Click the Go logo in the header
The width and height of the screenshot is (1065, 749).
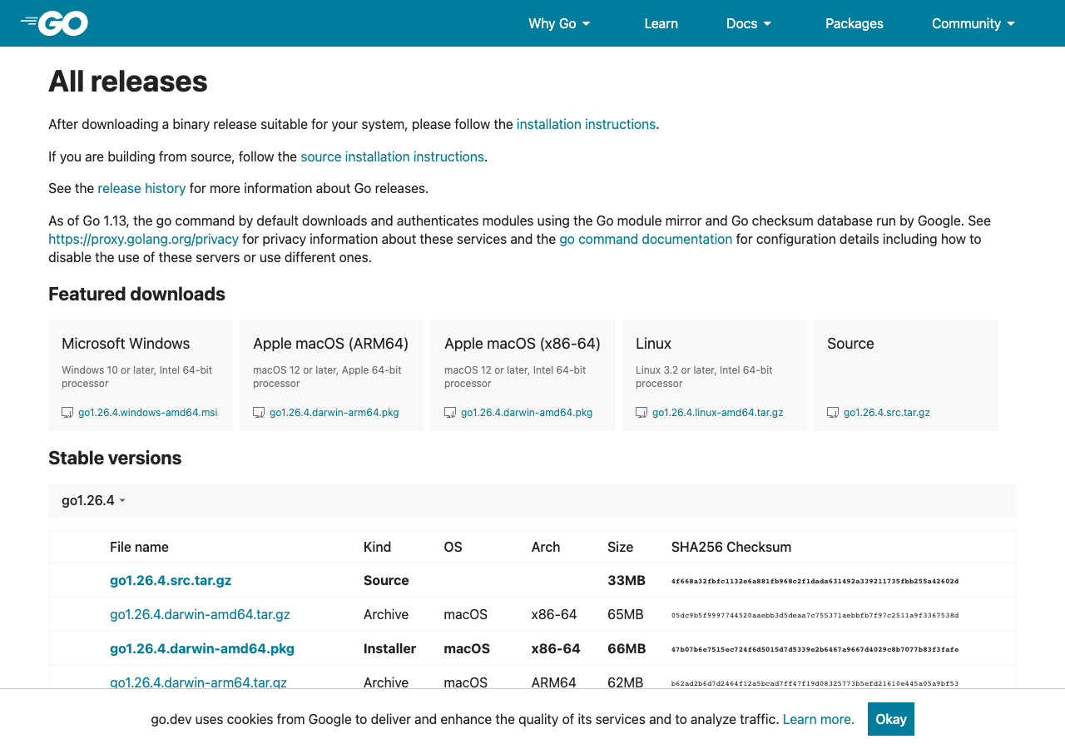(54, 23)
